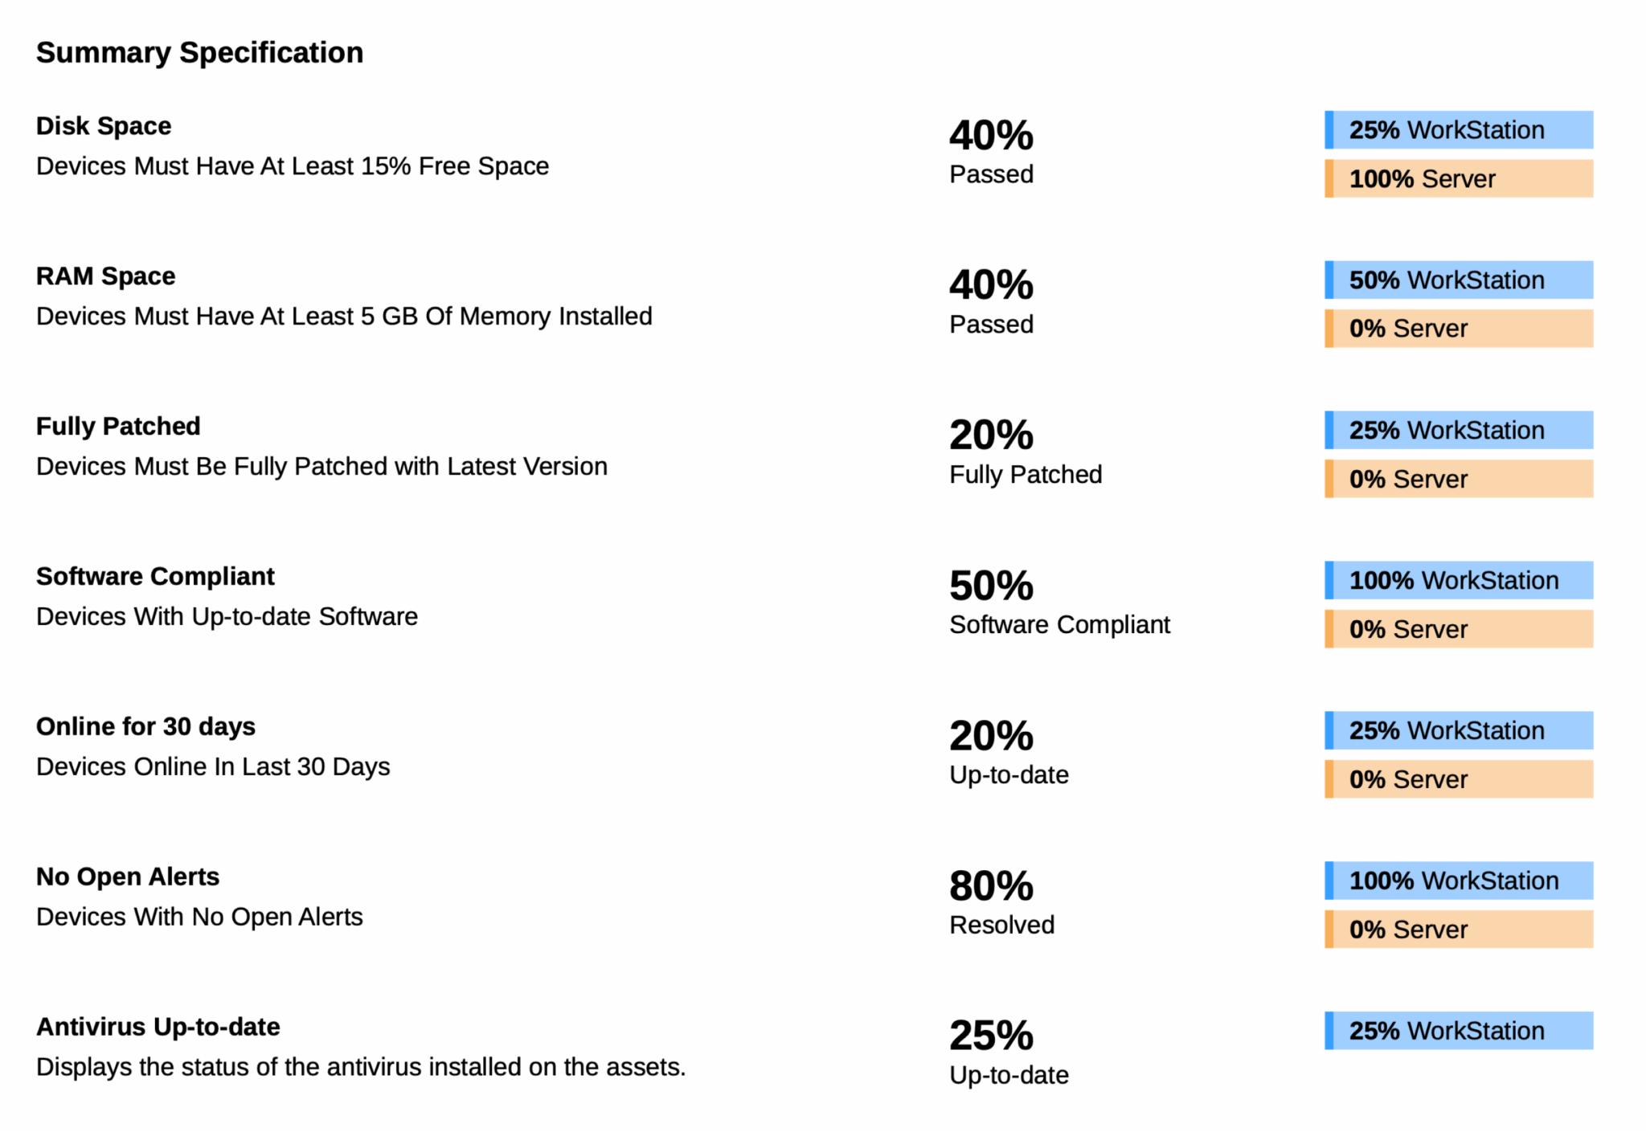Click the 50% Software Compliant value
1646x1132 pixels.
(x=991, y=586)
